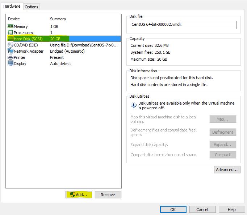Open Help for this dialog
The width and height of the screenshot is (247, 215).
231,210
